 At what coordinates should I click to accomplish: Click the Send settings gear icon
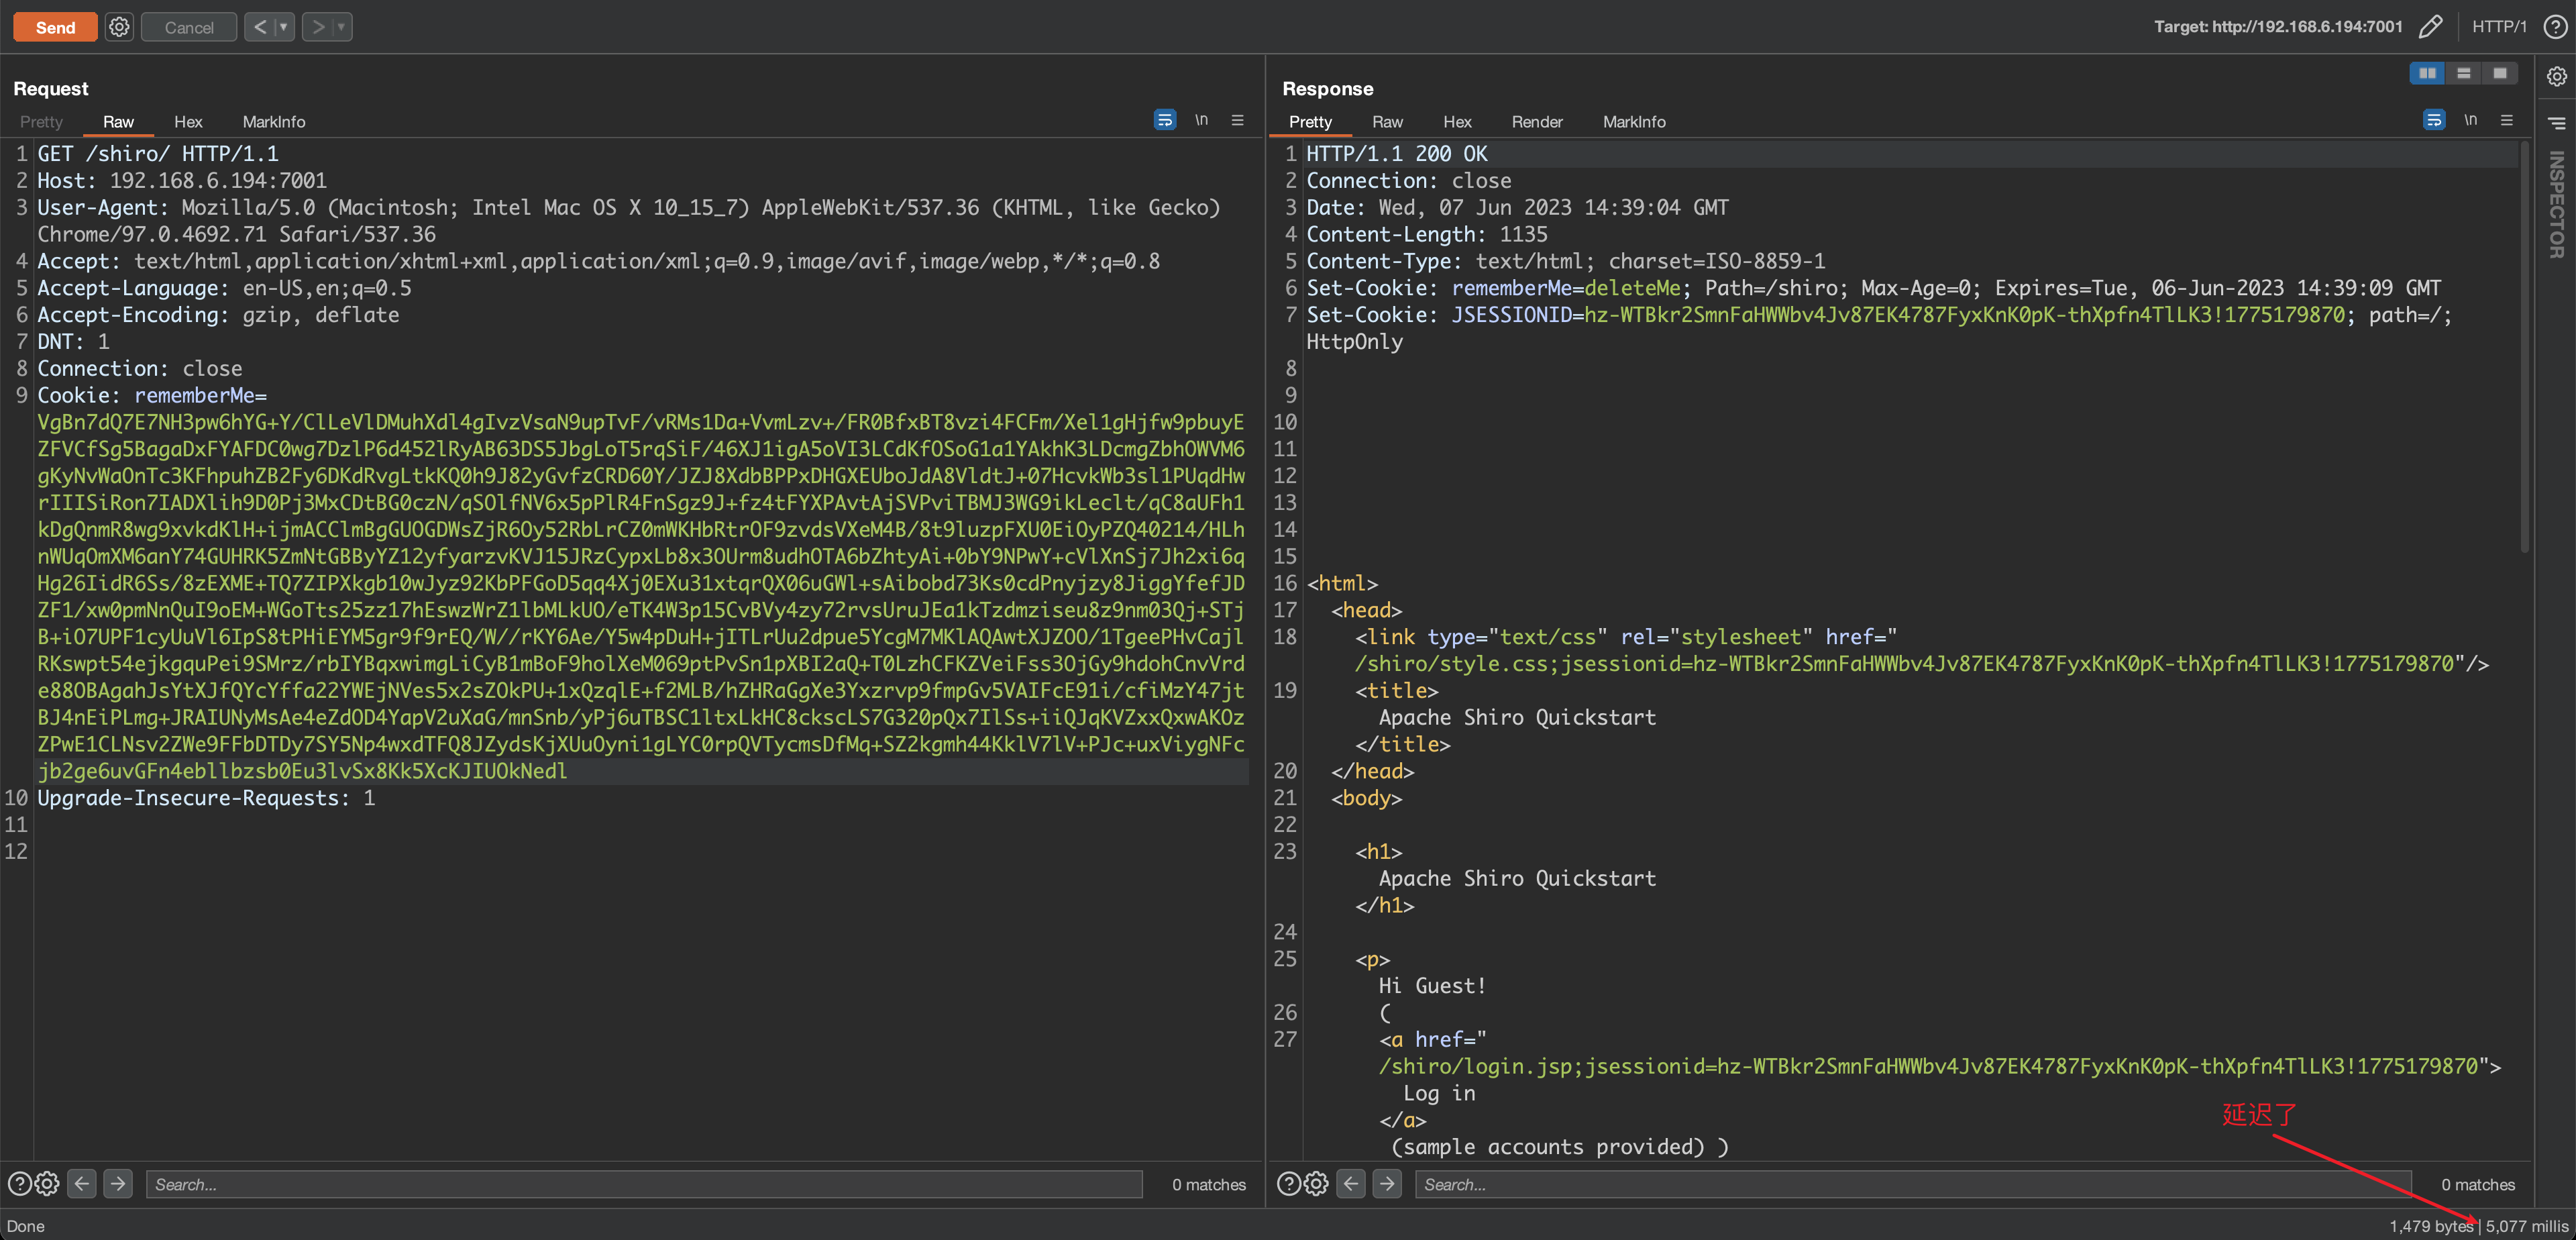pos(119,27)
